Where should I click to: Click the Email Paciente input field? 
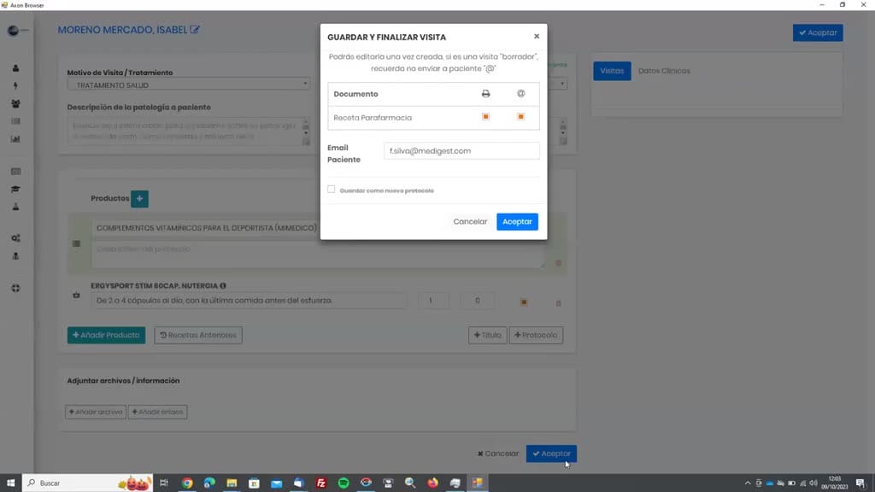tap(461, 150)
